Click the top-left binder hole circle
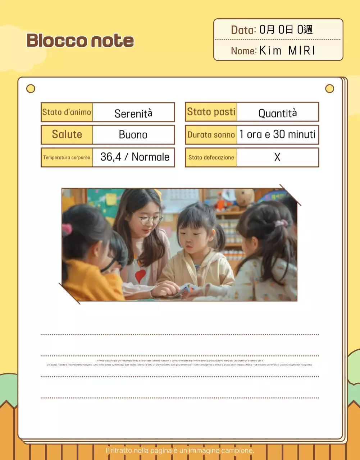This screenshot has height=460, width=360. coord(31,88)
